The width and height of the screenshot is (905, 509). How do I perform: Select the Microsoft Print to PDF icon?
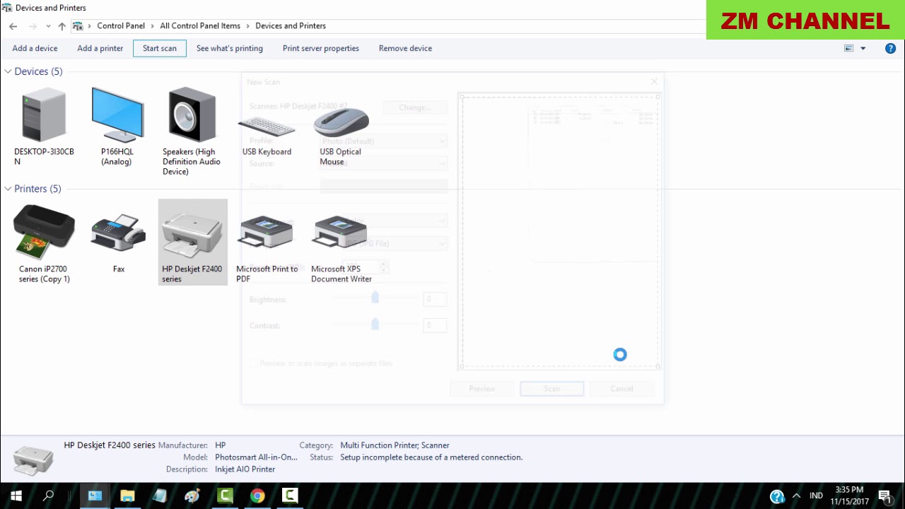click(x=267, y=232)
